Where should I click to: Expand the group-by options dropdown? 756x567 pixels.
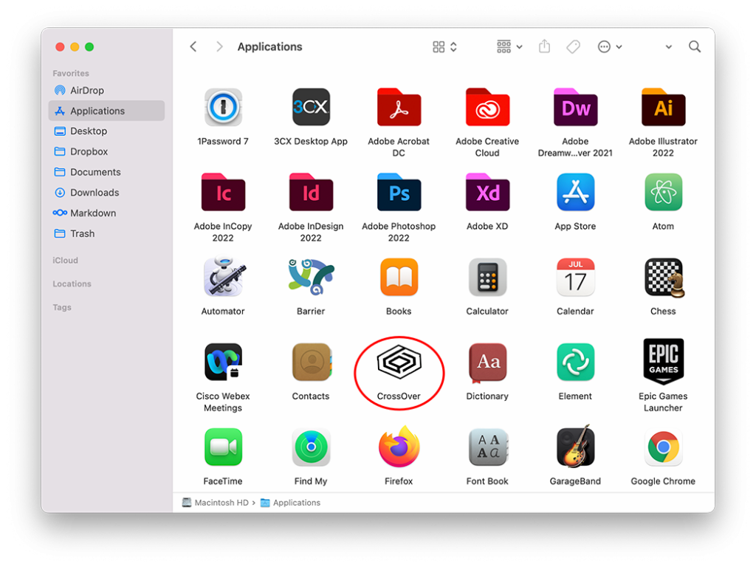pyautogui.click(x=509, y=47)
